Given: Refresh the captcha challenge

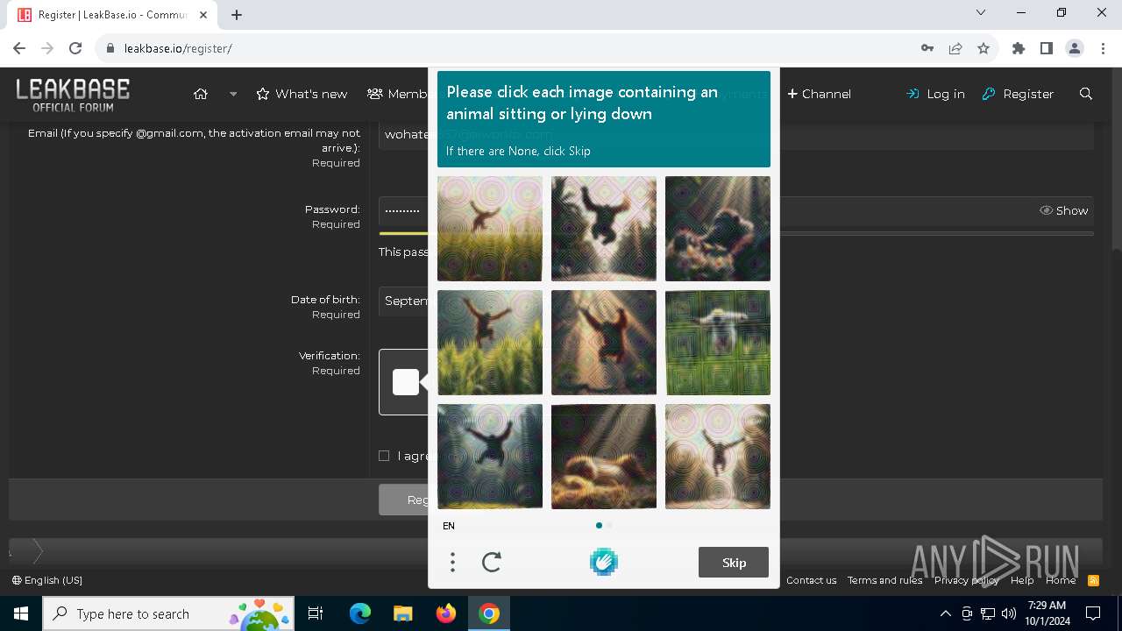Looking at the screenshot, I should coord(492,563).
